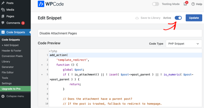Open Pages menu
204x108 pixels.
tap(10, 16)
